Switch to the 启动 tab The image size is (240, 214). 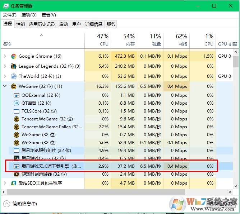pos(64,24)
